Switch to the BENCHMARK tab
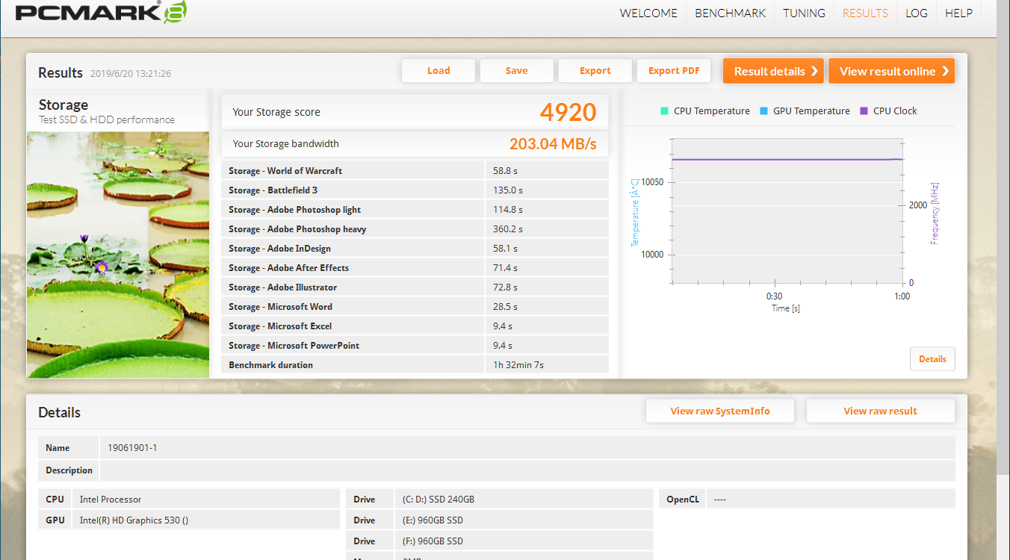Screen dimensions: 1010x560 (730, 13)
